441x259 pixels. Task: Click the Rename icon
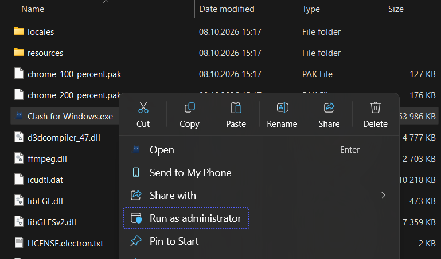[x=282, y=107]
